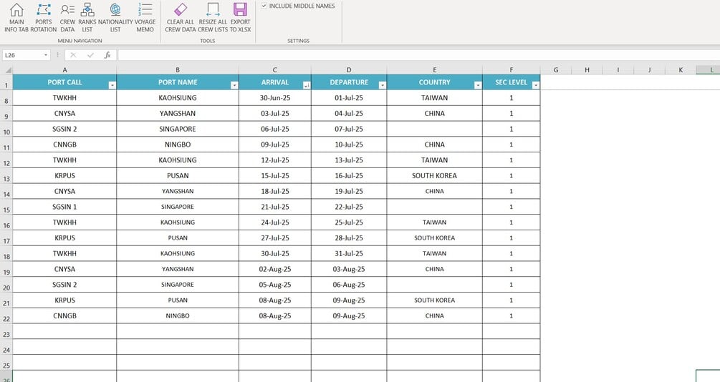Viewport: 720px width, 382px height.
Task: Click the 31-Jul-25 departure cell
Action: [349, 254]
